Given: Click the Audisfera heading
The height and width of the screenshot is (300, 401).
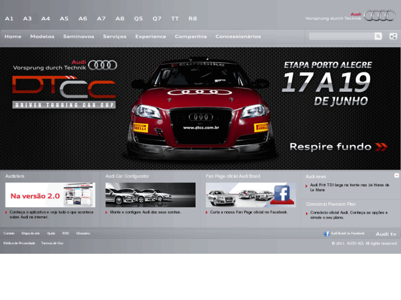Looking at the screenshot, I should point(15,176).
